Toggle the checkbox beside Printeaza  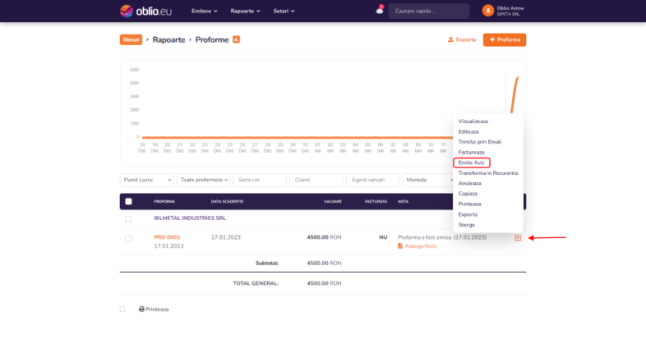click(122, 309)
